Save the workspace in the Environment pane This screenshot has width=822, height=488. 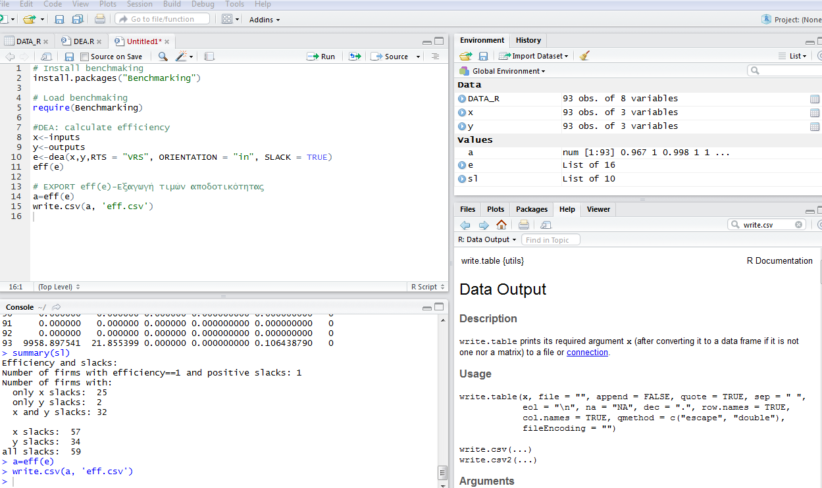click(483, 56)
